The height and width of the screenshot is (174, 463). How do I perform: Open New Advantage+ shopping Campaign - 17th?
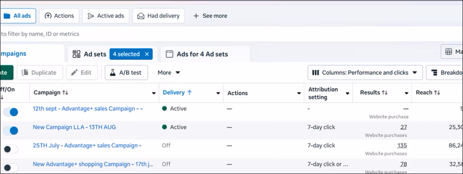coord(93,164)
